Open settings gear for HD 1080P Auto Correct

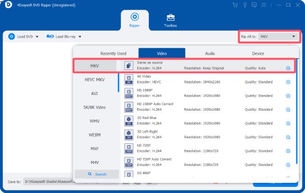tap(288, 110)
